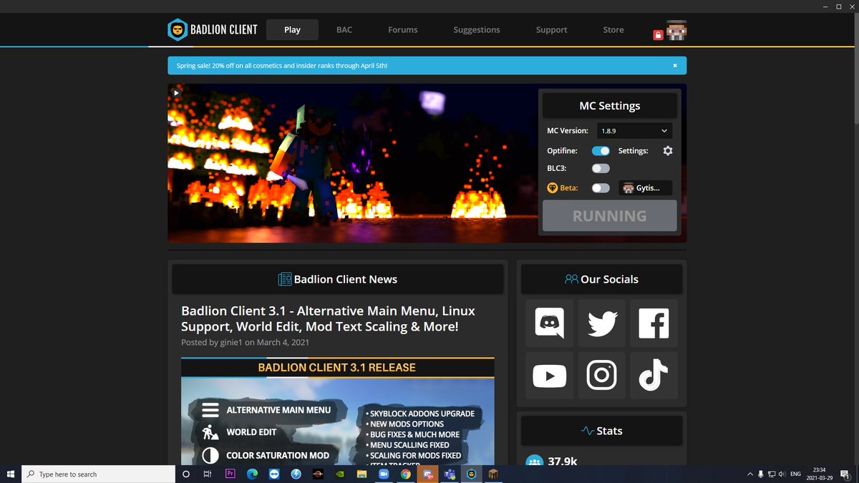The image size is (859, 483).
Task: Open the taskbar clock and date
Action: pos(820,474)
